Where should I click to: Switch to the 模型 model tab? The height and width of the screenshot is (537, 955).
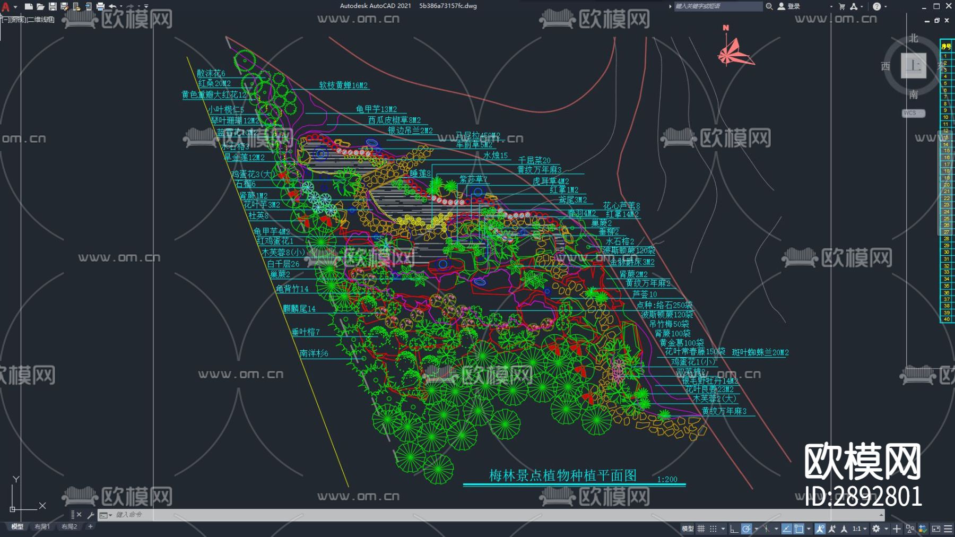(x=18, y=527)
